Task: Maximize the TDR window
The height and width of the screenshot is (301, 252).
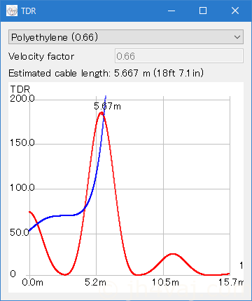Action: pyautogui.click(x=203, y=11)
